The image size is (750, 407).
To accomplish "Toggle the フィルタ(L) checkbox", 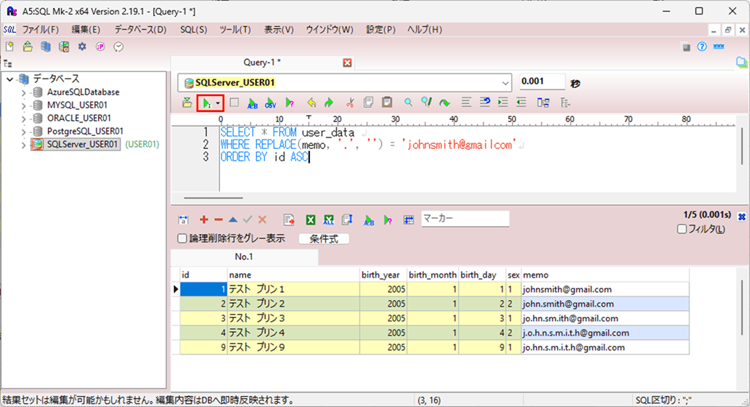I will [x=682, y=229].
